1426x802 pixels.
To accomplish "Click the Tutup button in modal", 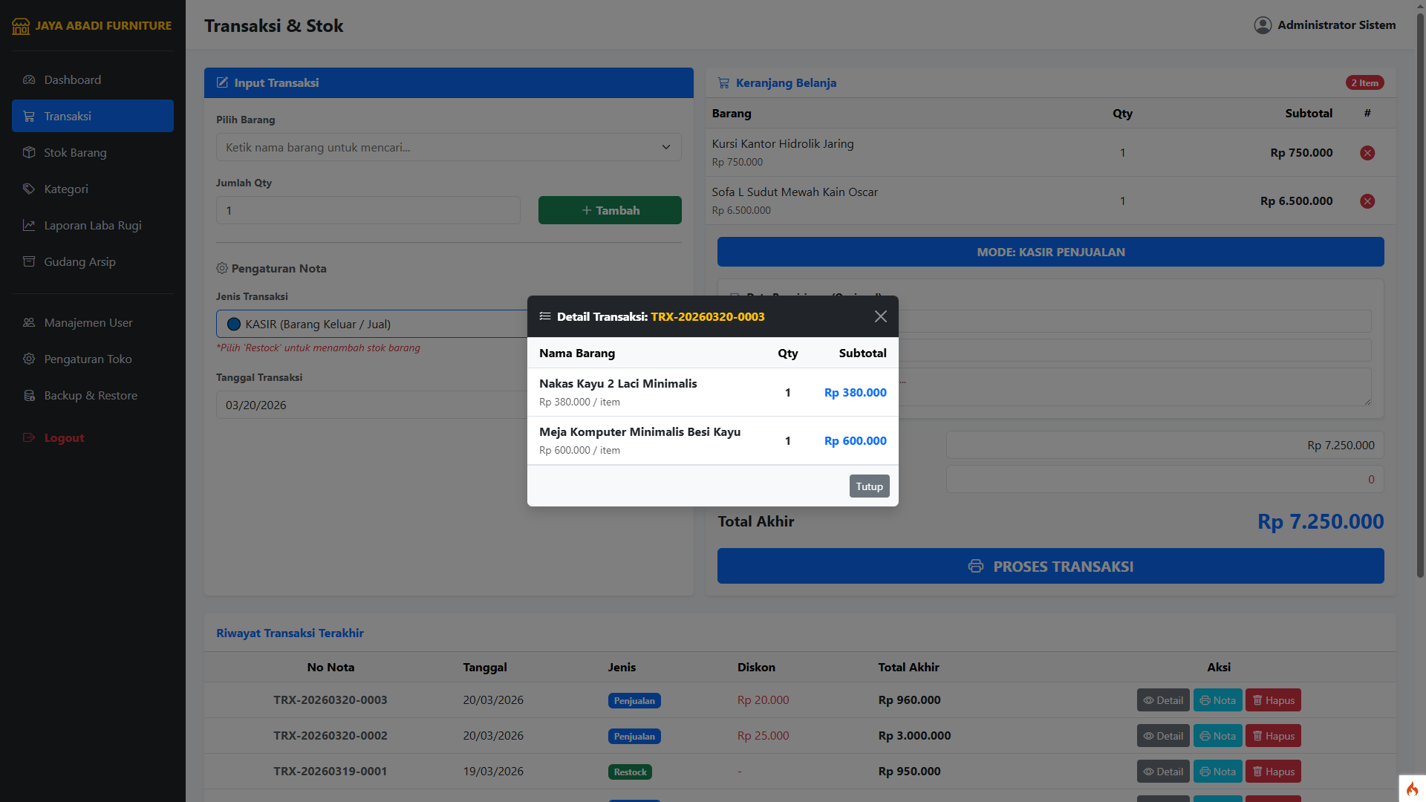I will pyautogui.click(x=869, y=486).
